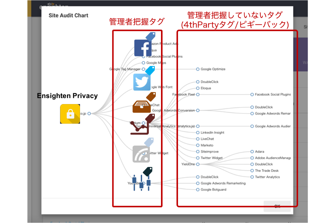Select the LinkedIn Insight node
335x223 pixels.
coord(198,133)
